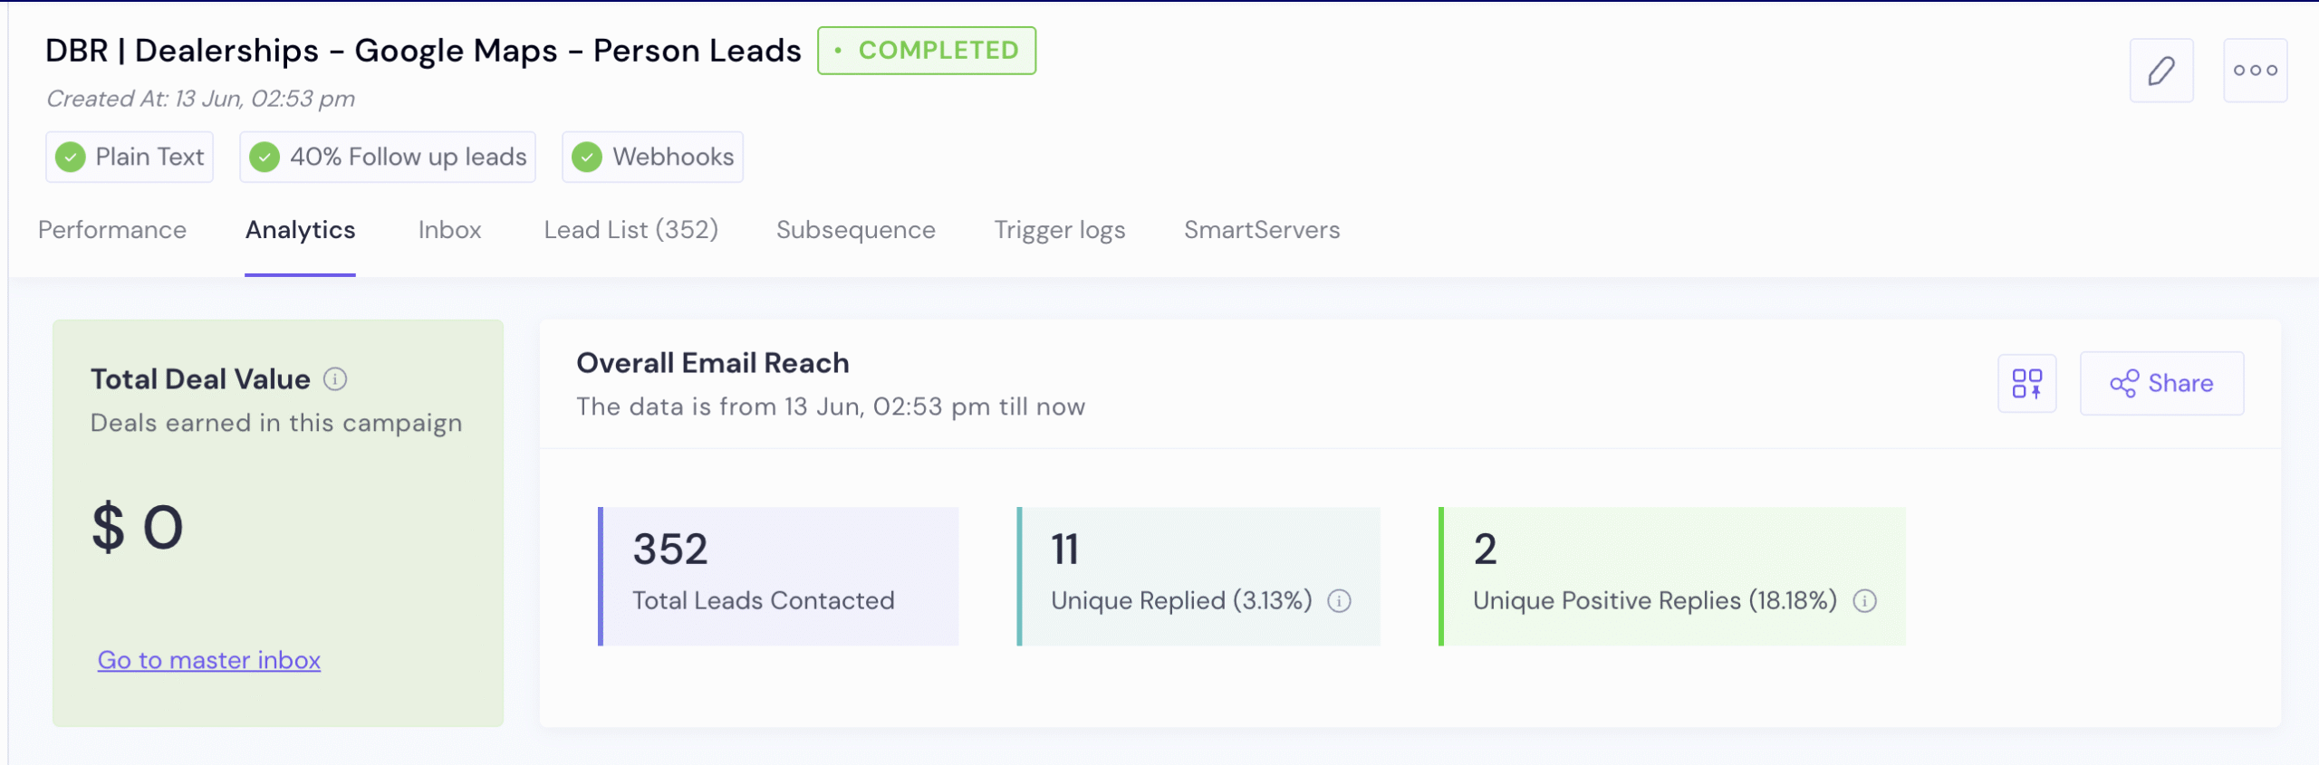The image size is (2319, 765).
Task: Open the SmartServers tab
Action: pyautogui.click(x=1261, y=230)
